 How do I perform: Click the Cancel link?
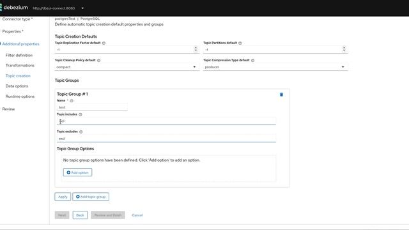point(137,215)
